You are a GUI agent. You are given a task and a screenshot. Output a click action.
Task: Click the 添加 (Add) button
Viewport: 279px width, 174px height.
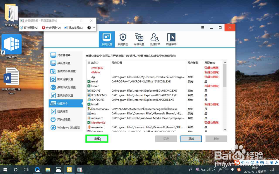tap(191, 138)
